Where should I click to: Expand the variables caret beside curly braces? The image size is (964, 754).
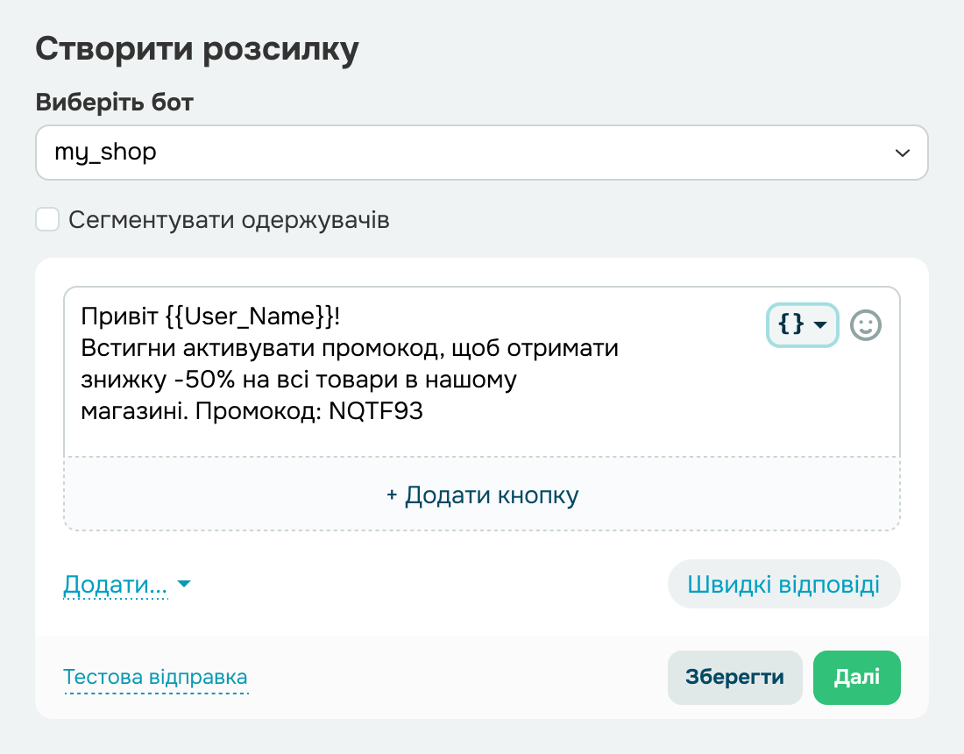pyautogui.click(x=820, y=325)
